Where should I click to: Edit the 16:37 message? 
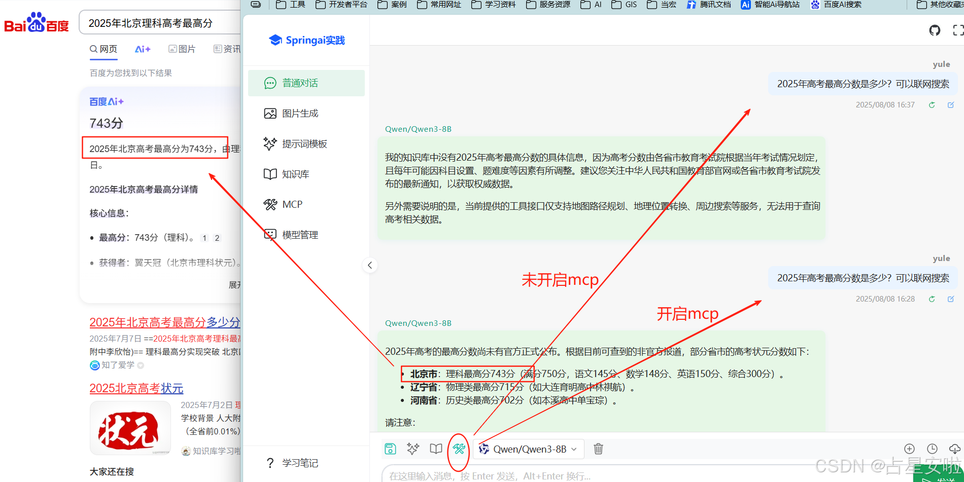tap(951, 105)
